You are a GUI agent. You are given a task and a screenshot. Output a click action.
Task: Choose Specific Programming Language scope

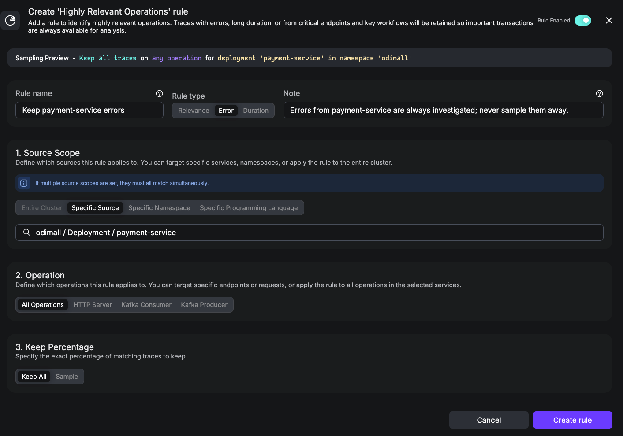(249, 208)
